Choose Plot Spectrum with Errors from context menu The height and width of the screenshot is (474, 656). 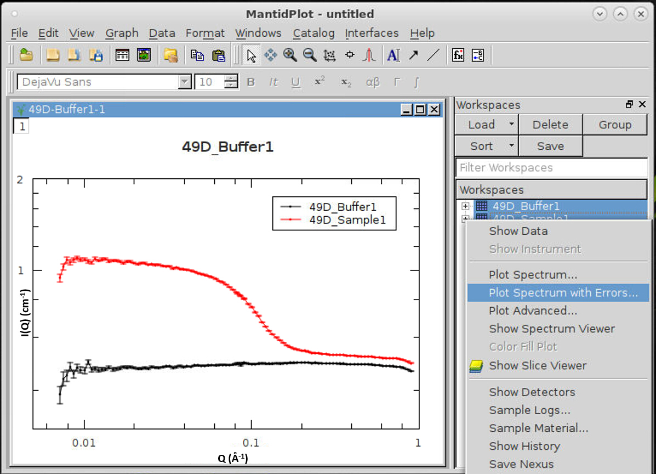563,293
